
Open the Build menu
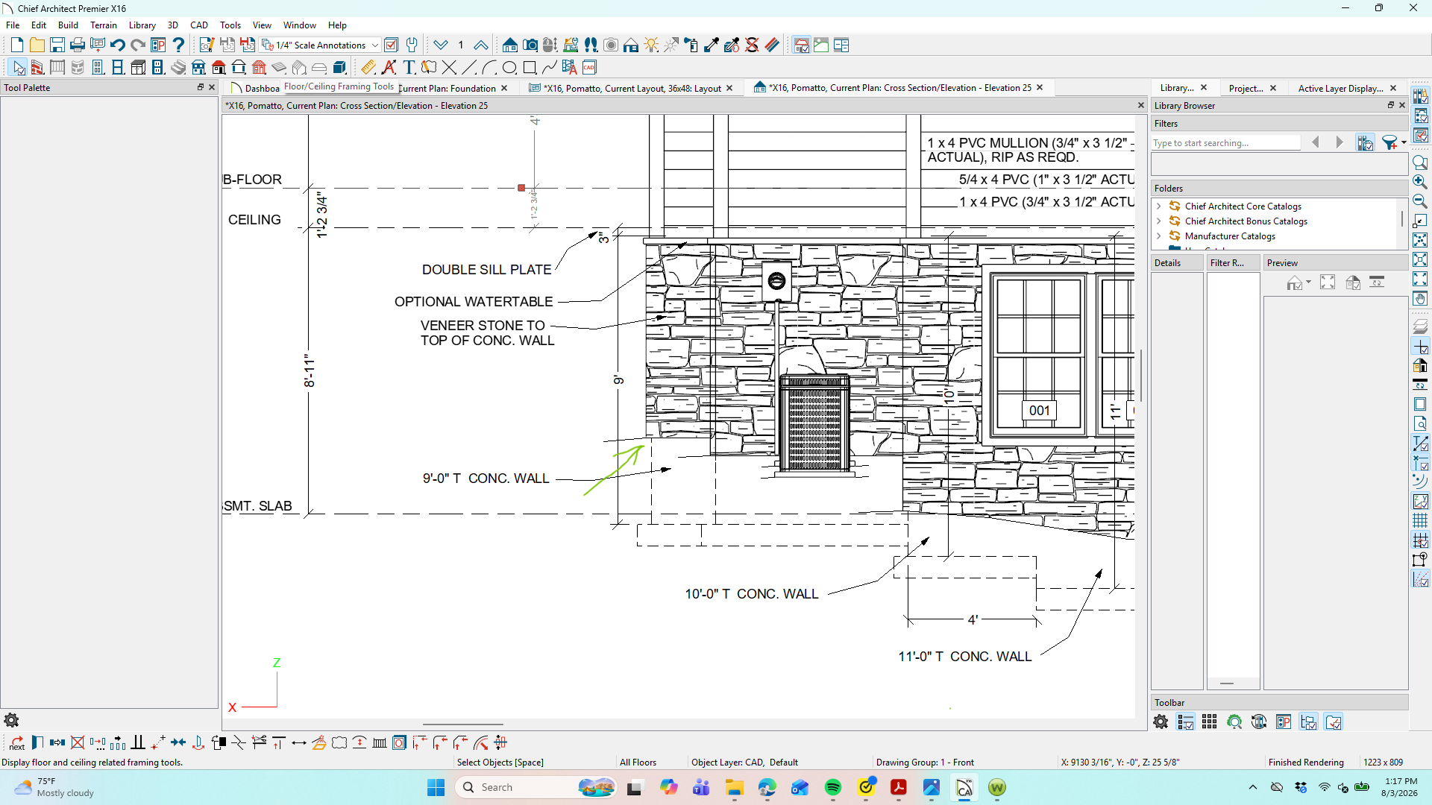pos(68,25)
